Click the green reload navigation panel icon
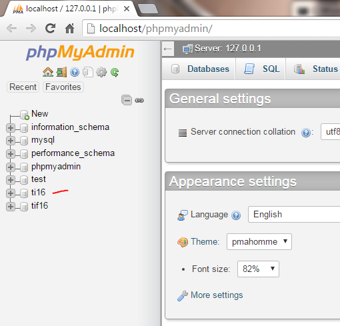The width and height of the screenshot is (340, 326). (115, 73)
